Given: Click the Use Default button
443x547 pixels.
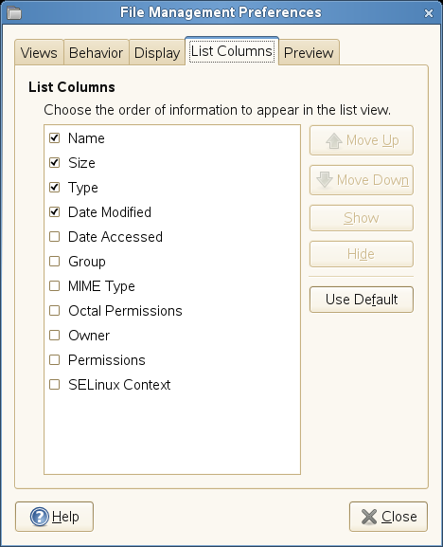Looking at the screenshot, I should click(362, 300).
